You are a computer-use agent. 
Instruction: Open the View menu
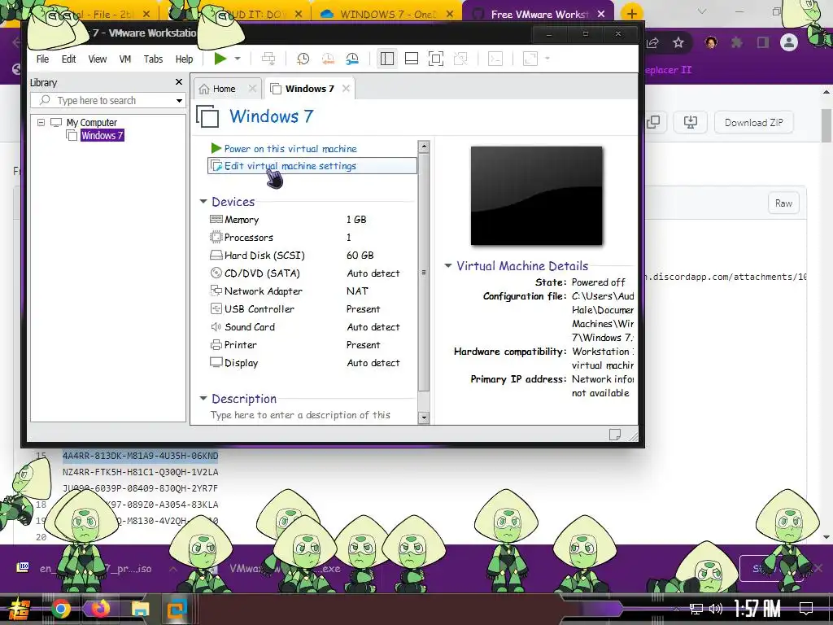pyautogui.click(x=98, y=59)
